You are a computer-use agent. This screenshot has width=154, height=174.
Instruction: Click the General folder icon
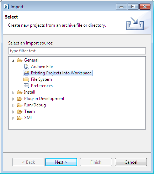(20, 60)
